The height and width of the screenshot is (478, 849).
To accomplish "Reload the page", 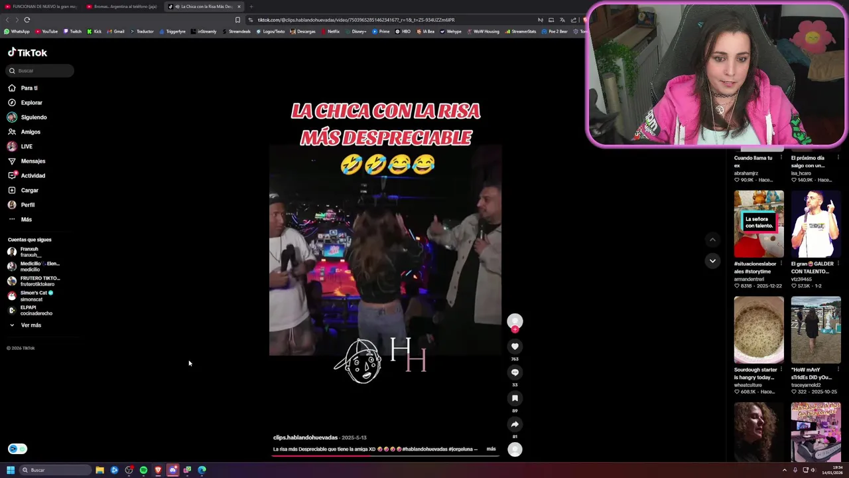I will click(27, 20).
